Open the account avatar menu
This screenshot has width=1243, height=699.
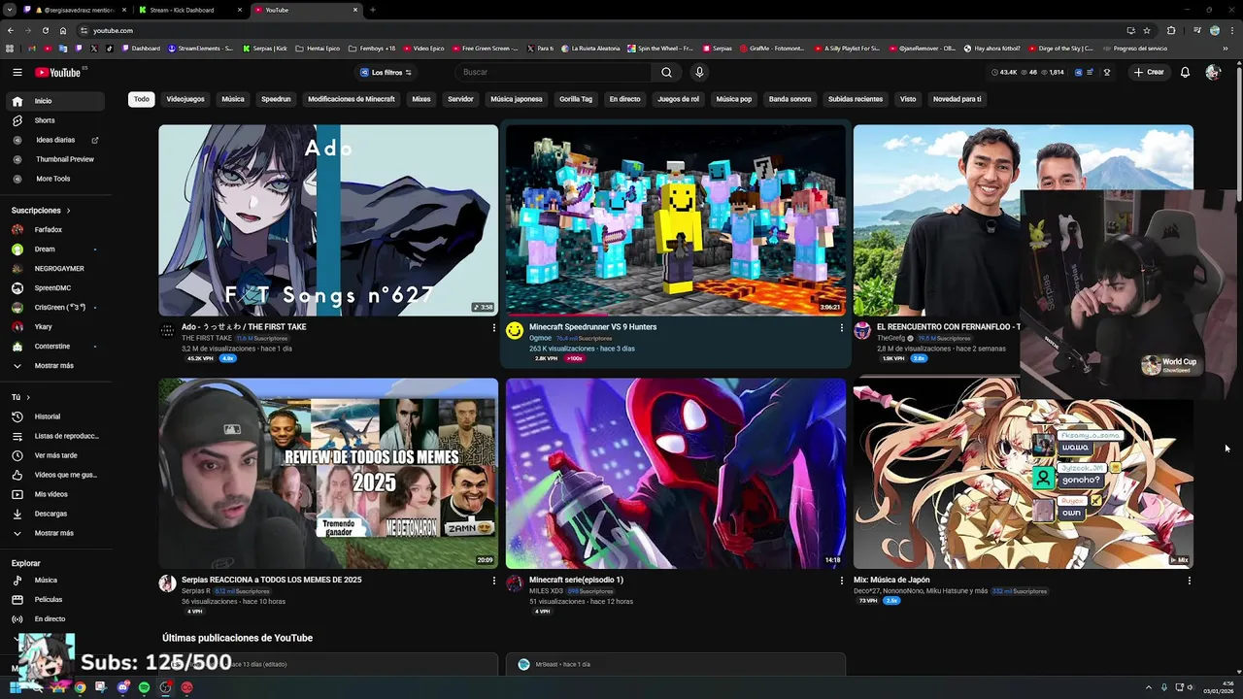[x=1212, y=72]
